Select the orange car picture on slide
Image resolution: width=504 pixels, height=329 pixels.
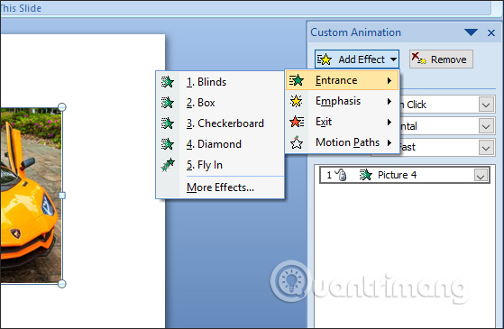[x=31, y=196]
